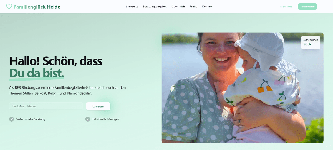
Task: Click the checkmark icon beside Individuelle Lösungen
Action: (x=88, y=119)
